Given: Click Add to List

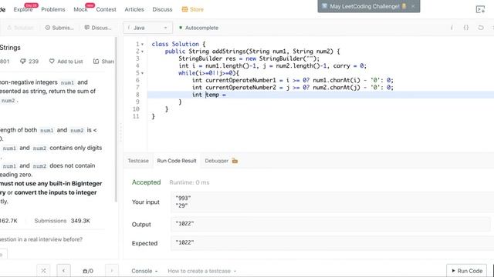Looking at the screenshot, I should [x=70, y=62].
